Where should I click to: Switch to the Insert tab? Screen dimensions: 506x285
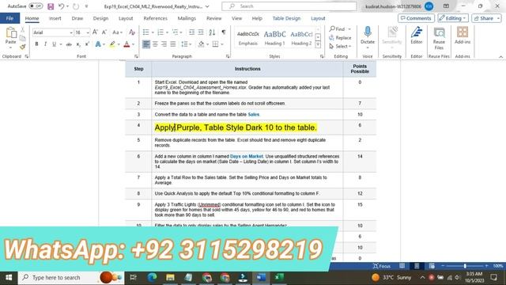[55, 18]
